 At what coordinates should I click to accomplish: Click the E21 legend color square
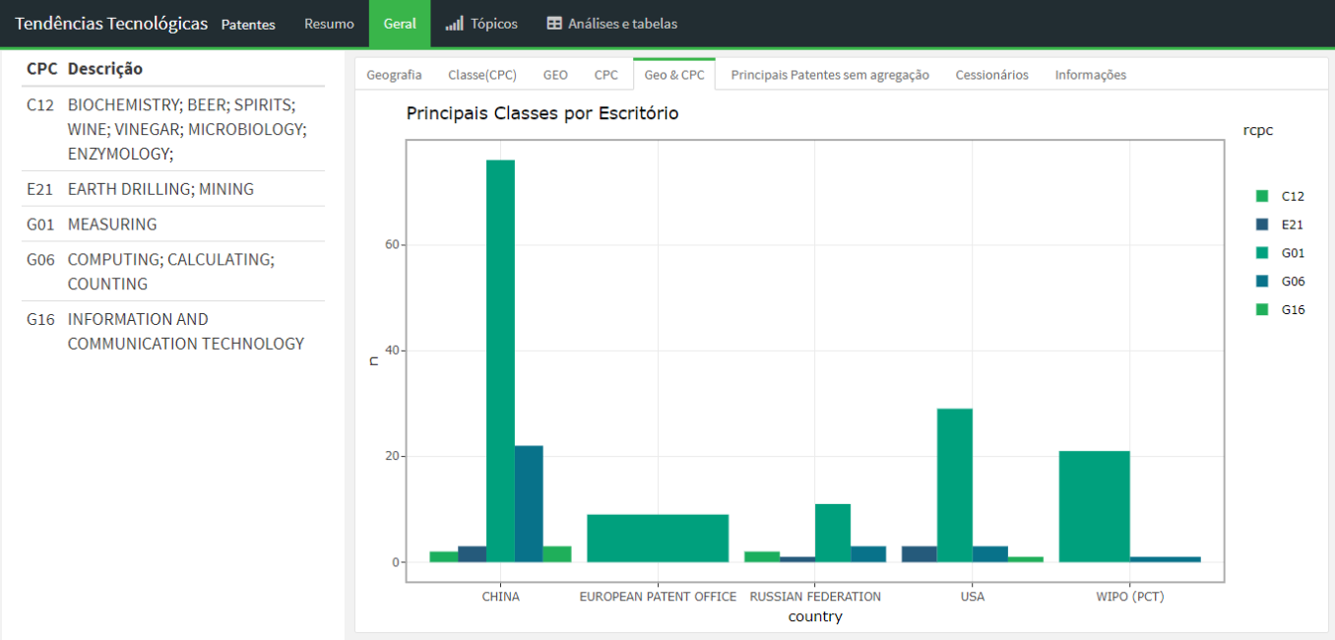coord(1262,224)
